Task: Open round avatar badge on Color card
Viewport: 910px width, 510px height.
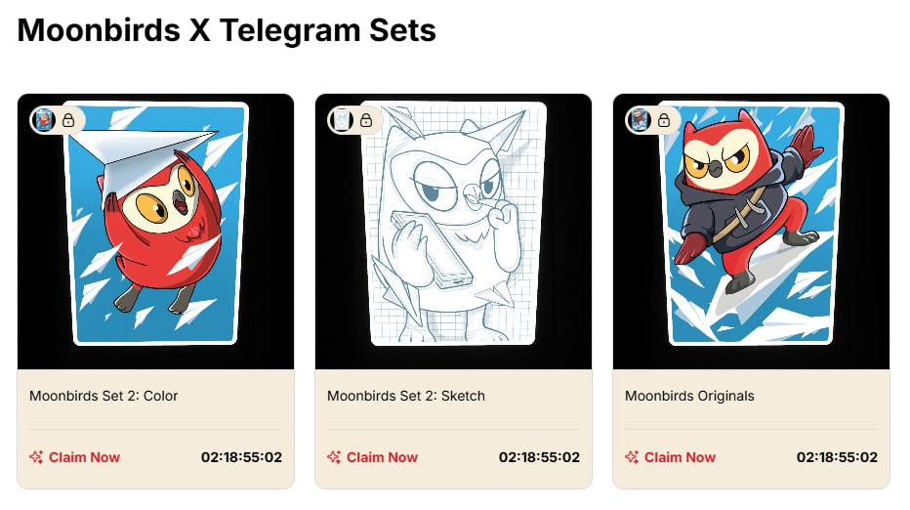Action: point(44,120)
